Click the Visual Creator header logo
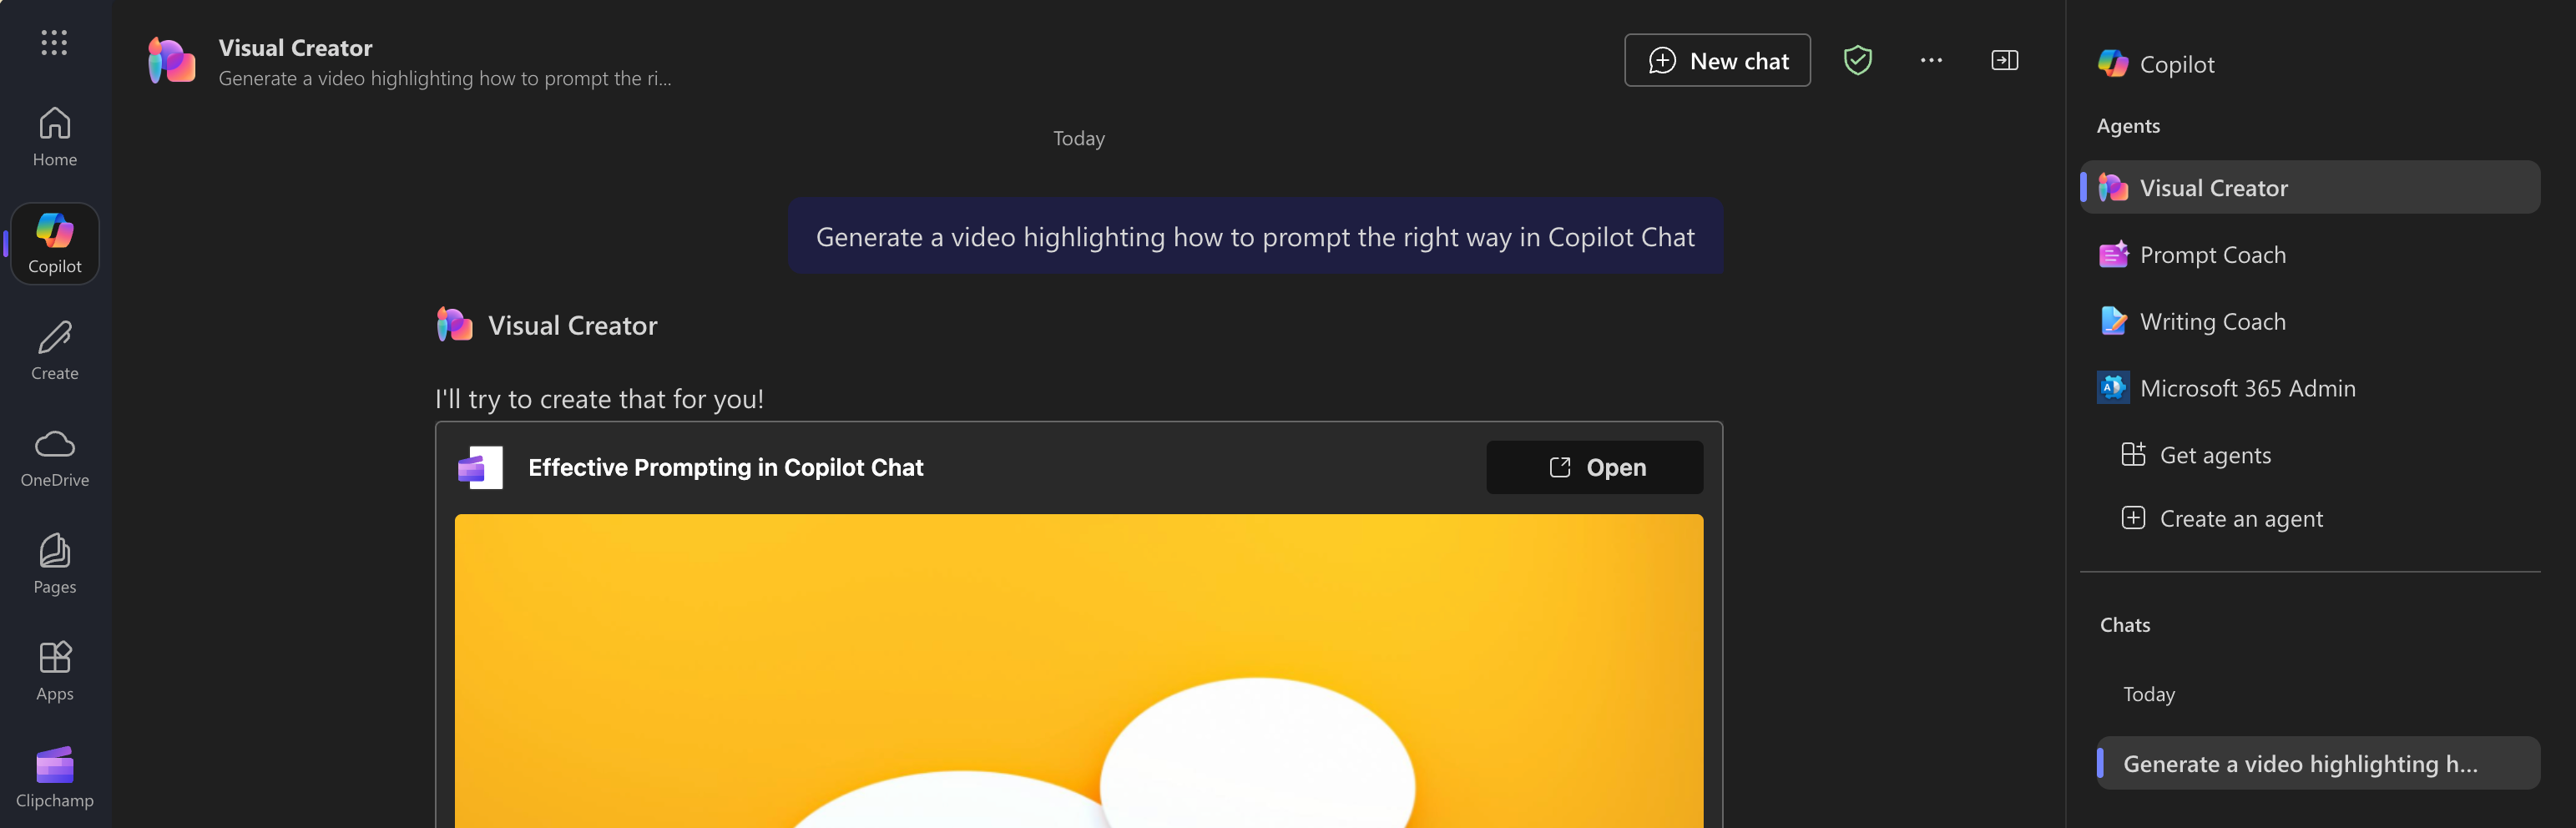The image size is (2576, 828). pos(171,61)
